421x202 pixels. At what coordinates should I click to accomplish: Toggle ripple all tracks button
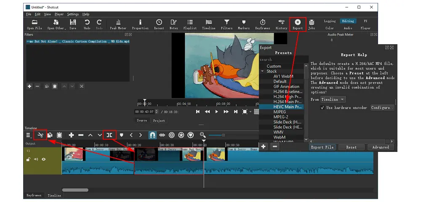point(181,135)
